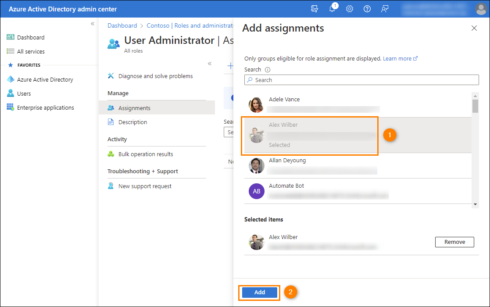Viewport: 490px width, 307px height.
Task: Go to Dashboard breadcrumb link
Action: point(122,25)
